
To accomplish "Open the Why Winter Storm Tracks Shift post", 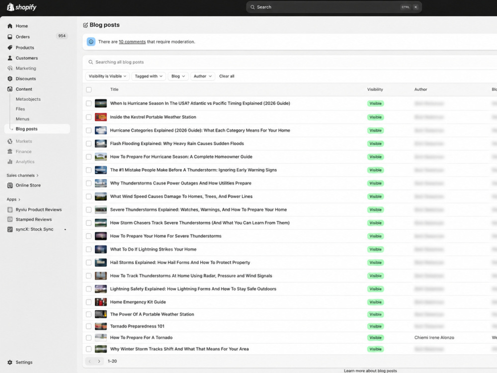I will (179, 349).
